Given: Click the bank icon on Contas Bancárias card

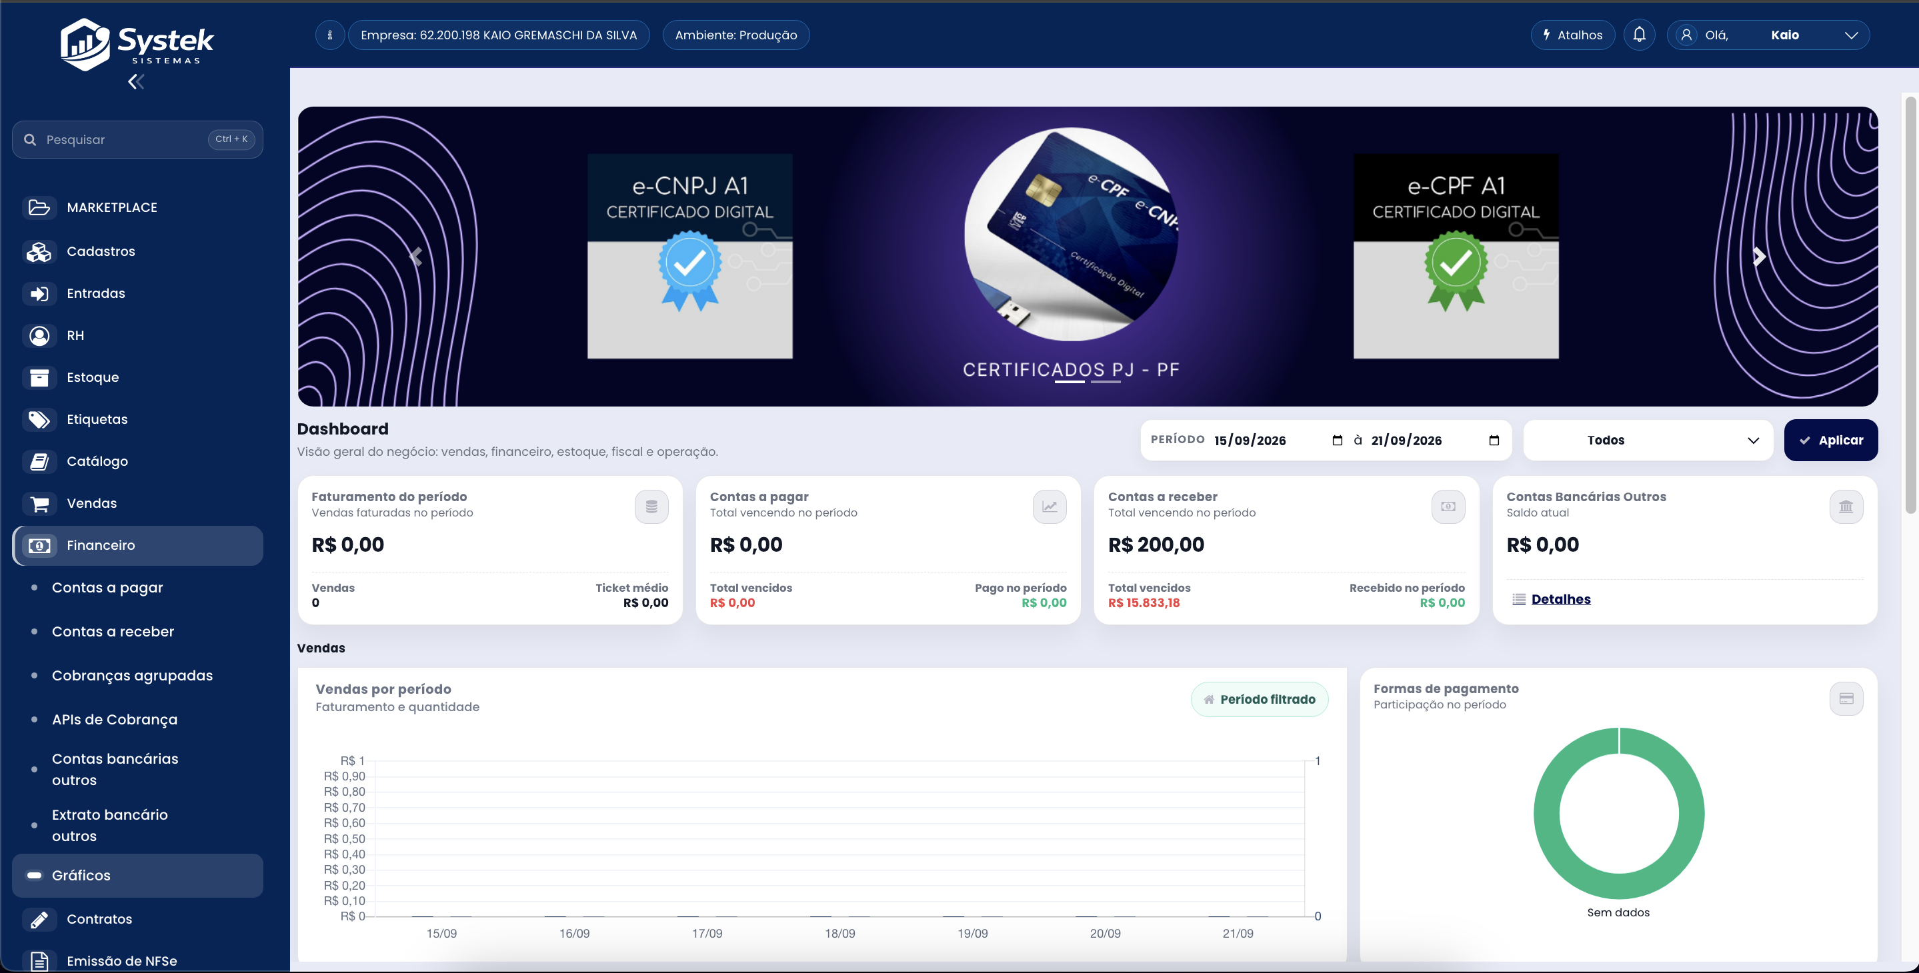Looking at the screenshot, I should 1846,507.
